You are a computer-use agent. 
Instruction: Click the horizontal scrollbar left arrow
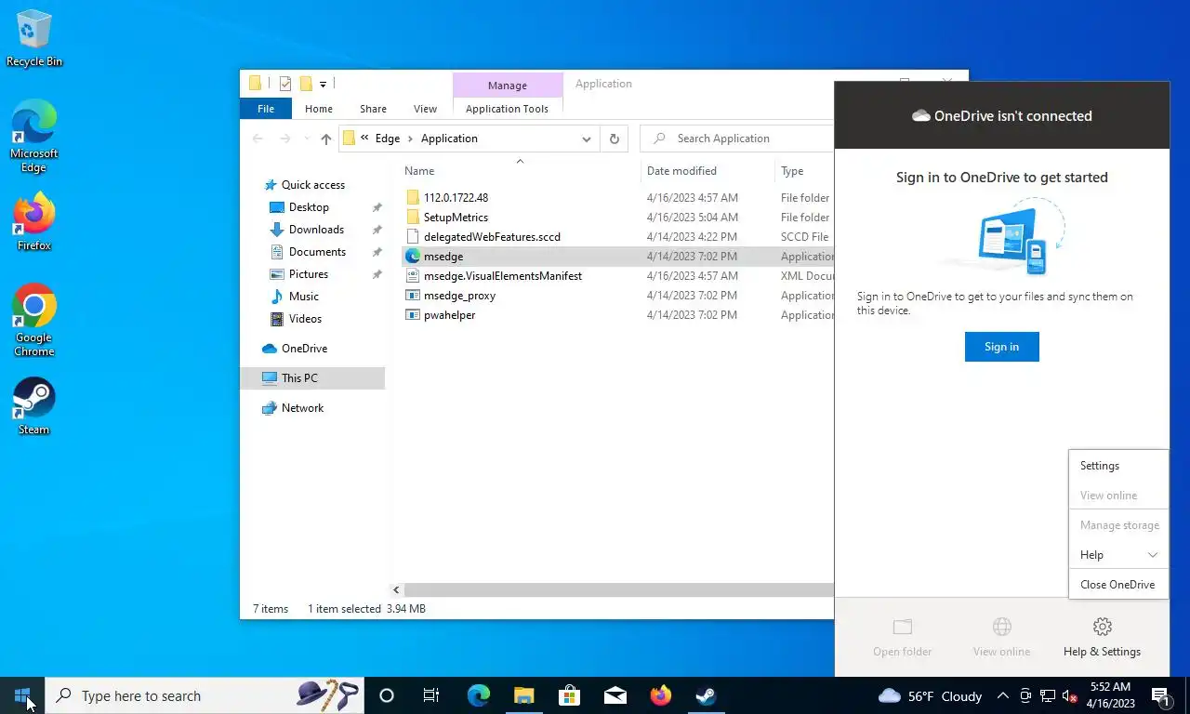point(396,589)
